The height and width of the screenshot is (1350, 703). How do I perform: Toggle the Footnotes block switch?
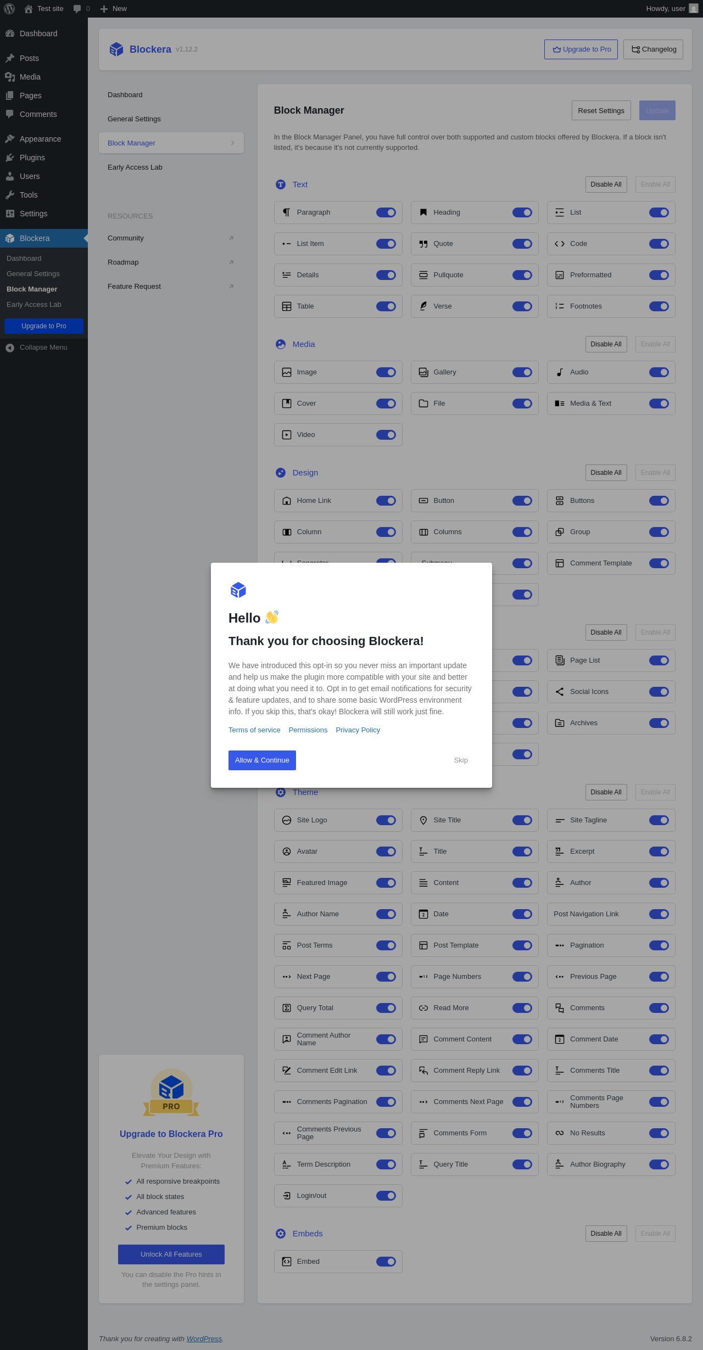pyautogui.click(x=659, y=306)
